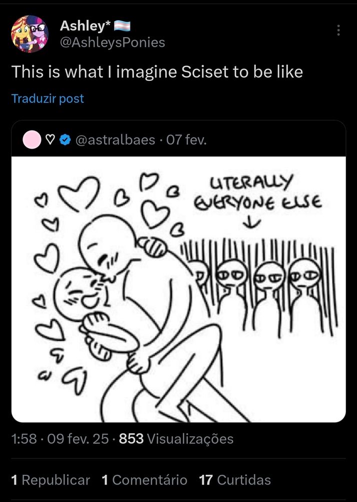Image resolution: width=357 pixels, height=502 pixels.
Task: Open the 1 Comentário list
Action: (144, 480)
